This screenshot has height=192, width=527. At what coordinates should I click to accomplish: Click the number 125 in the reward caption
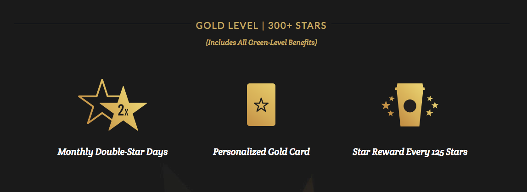436,153
